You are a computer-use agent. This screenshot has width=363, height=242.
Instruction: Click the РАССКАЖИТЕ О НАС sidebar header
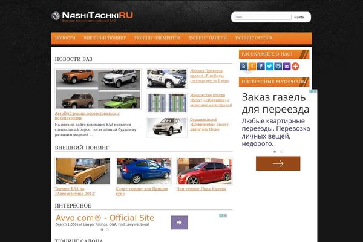274,54
